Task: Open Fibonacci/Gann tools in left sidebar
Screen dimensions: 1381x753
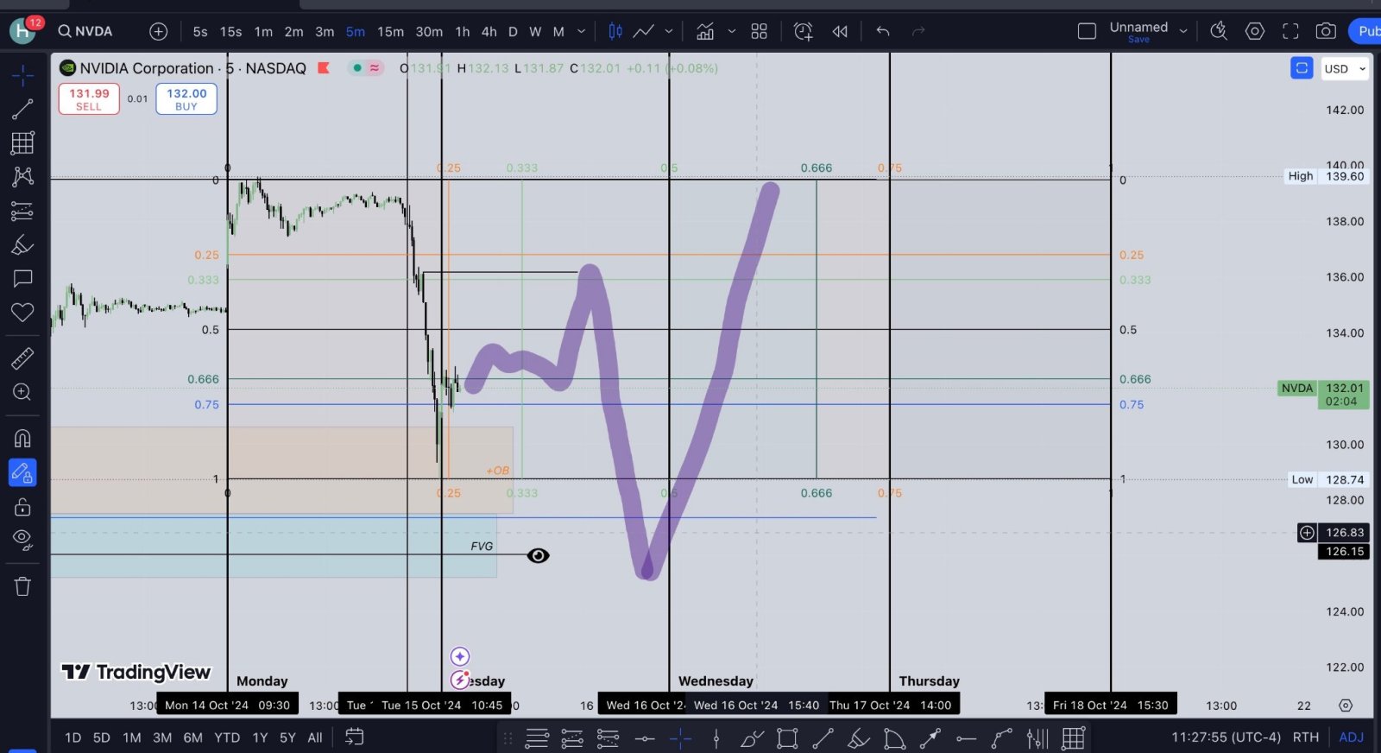Action: pos(22,142)
